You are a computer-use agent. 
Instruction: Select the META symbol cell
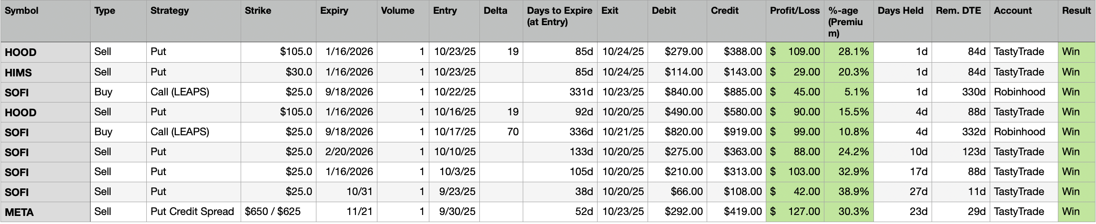[19, 212]
